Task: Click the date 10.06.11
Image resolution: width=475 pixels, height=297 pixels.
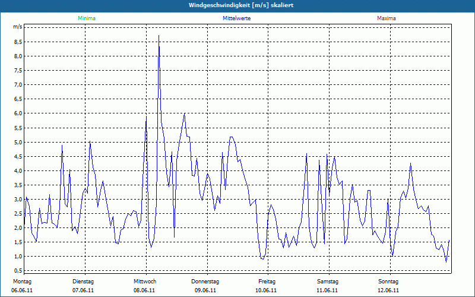Action: (x=266, y=290)
